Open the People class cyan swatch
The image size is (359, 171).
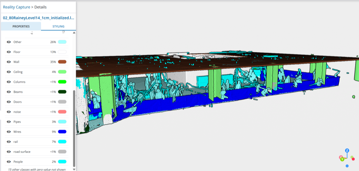[62, 162]
